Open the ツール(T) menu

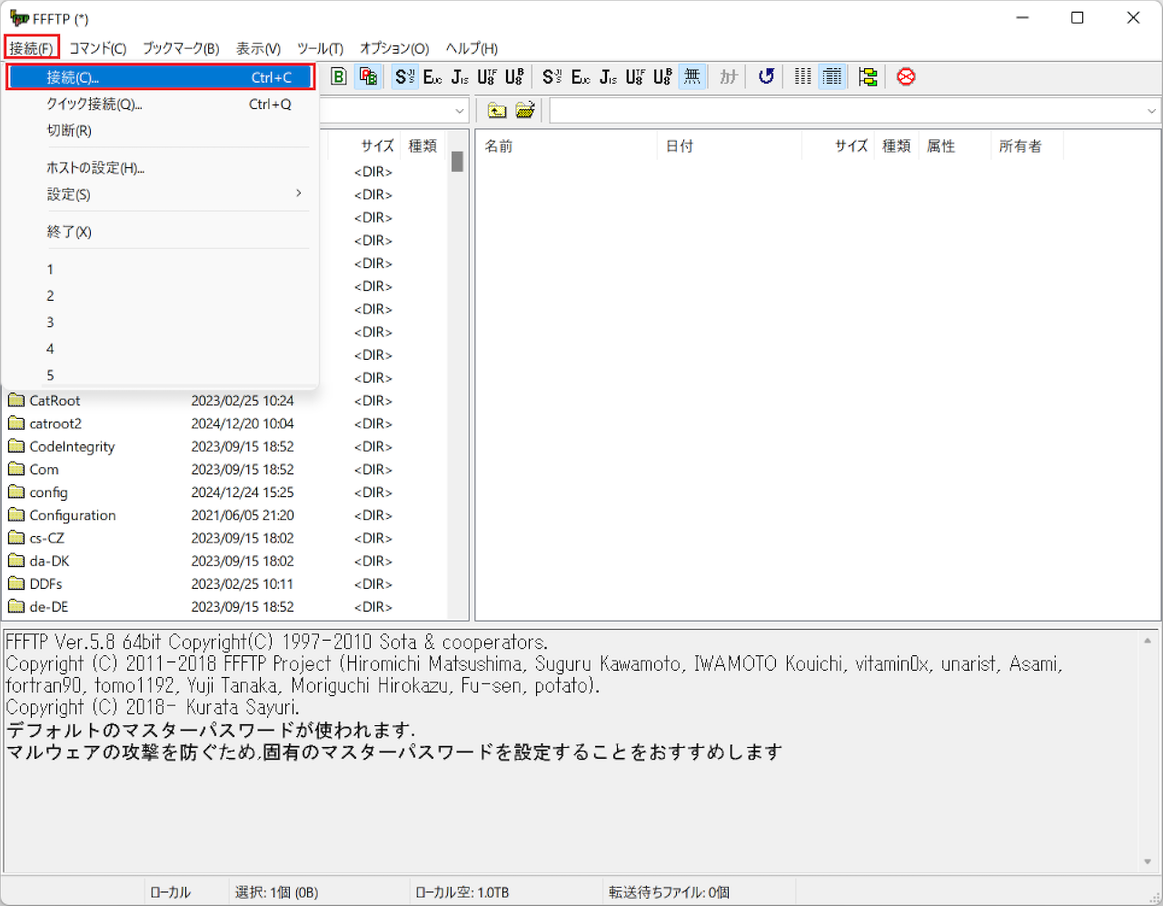(320, 48)
